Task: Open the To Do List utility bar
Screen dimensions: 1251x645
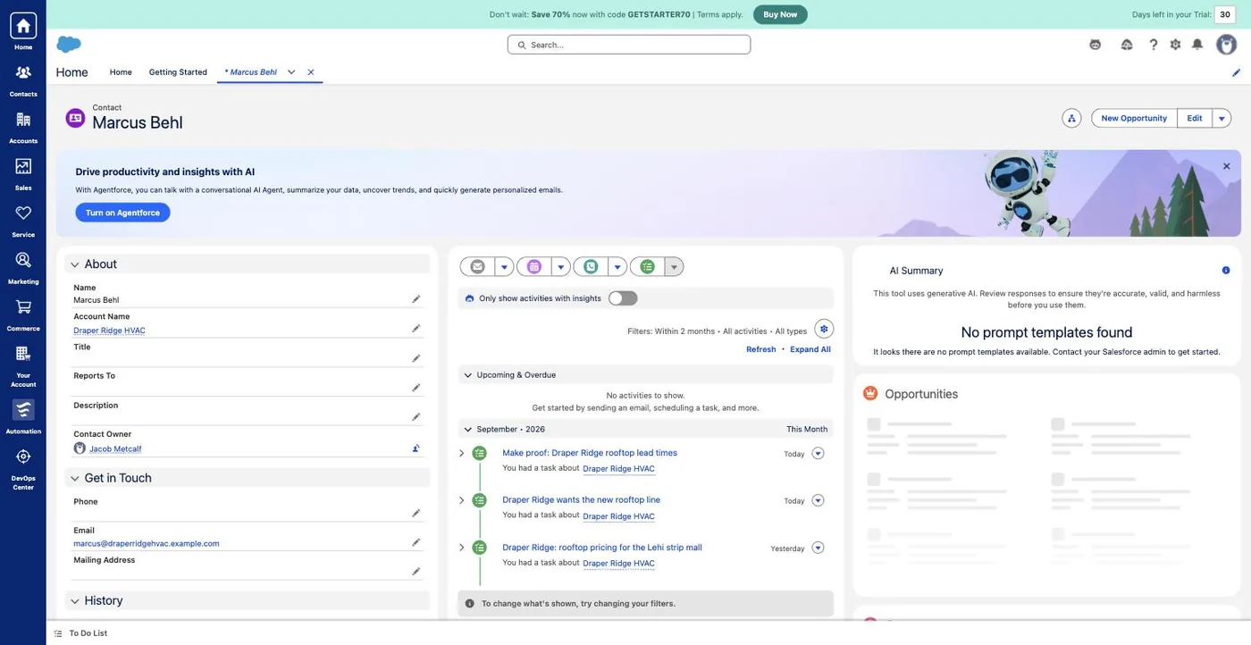Action: 80,633
